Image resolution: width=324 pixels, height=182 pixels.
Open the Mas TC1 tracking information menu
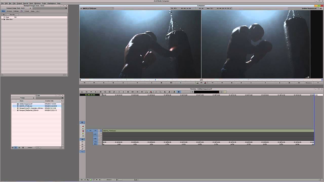(219, 8)
